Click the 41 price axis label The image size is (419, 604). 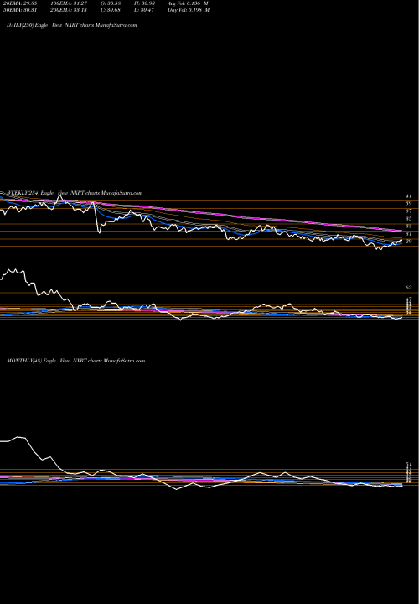point(409,196)
